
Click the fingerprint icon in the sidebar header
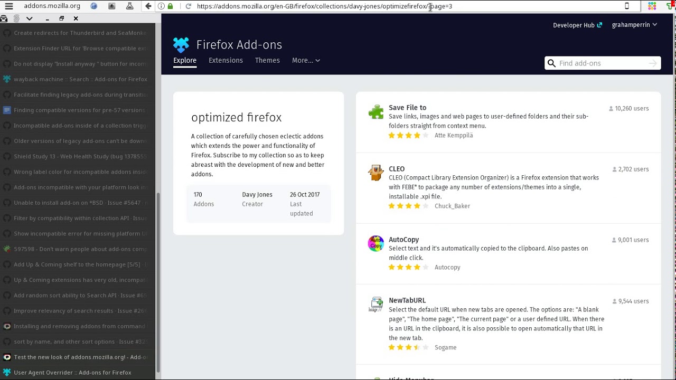(x=16, y=18)
